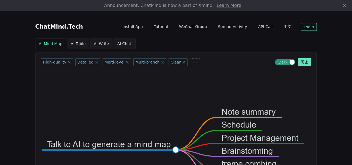Go to the API Call page
The width and height of the screenshot is (352, 165).
click(265, 27)
